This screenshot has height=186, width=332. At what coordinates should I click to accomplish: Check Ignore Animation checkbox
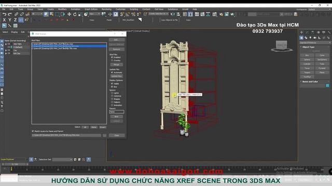click(112, 105)
